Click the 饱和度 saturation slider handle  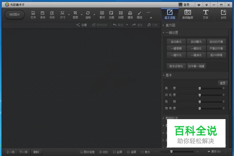pos(200,109)
